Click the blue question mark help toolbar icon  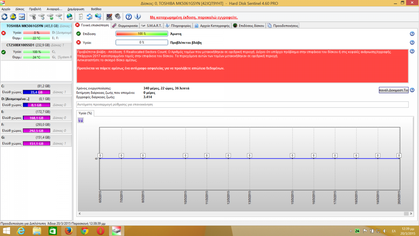[129, 16]
